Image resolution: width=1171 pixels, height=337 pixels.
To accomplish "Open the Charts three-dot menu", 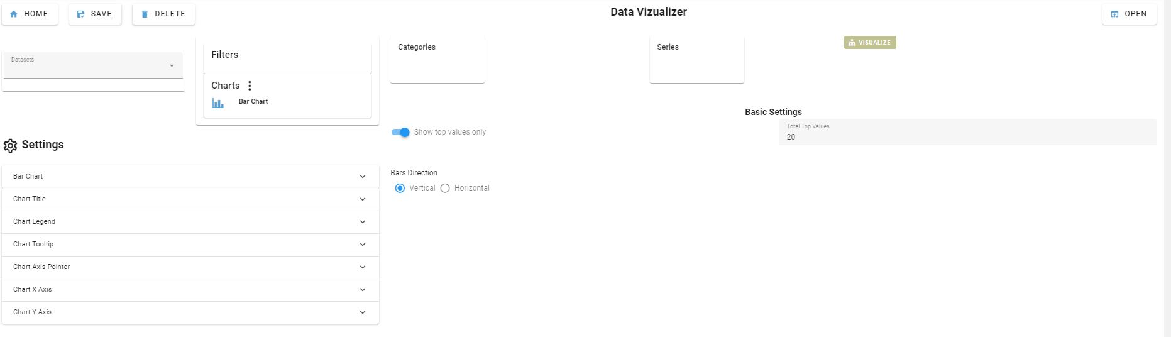I will (250, 86).
